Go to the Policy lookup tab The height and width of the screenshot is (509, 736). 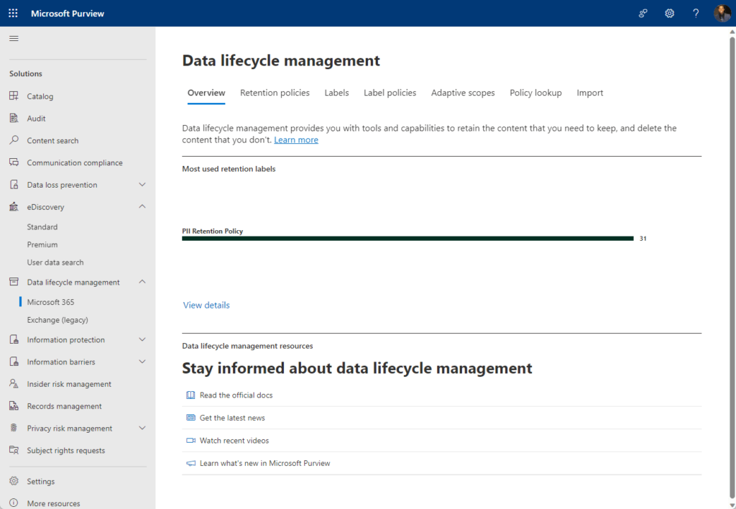pyautogui.click(x=535, y=93)
